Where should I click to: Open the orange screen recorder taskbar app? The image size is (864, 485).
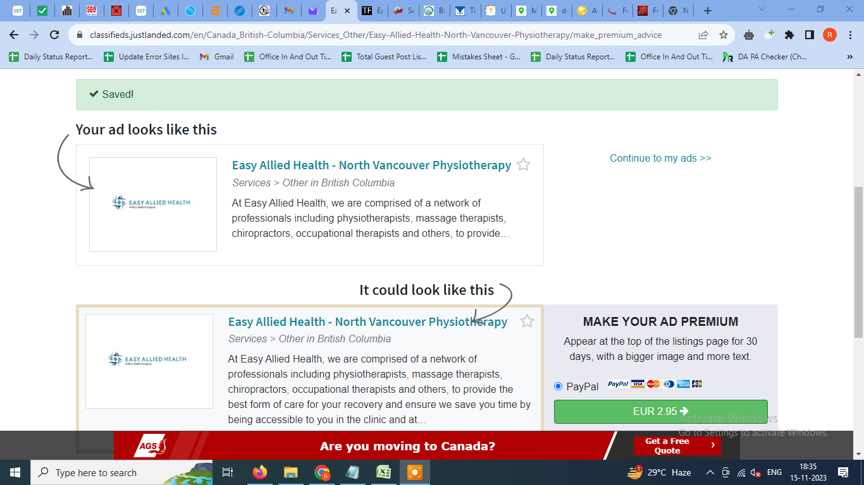[x=415, y=472]
